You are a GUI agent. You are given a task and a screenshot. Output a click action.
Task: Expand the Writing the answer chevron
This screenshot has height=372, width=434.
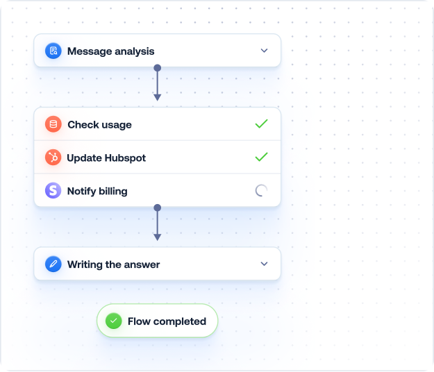264,264
